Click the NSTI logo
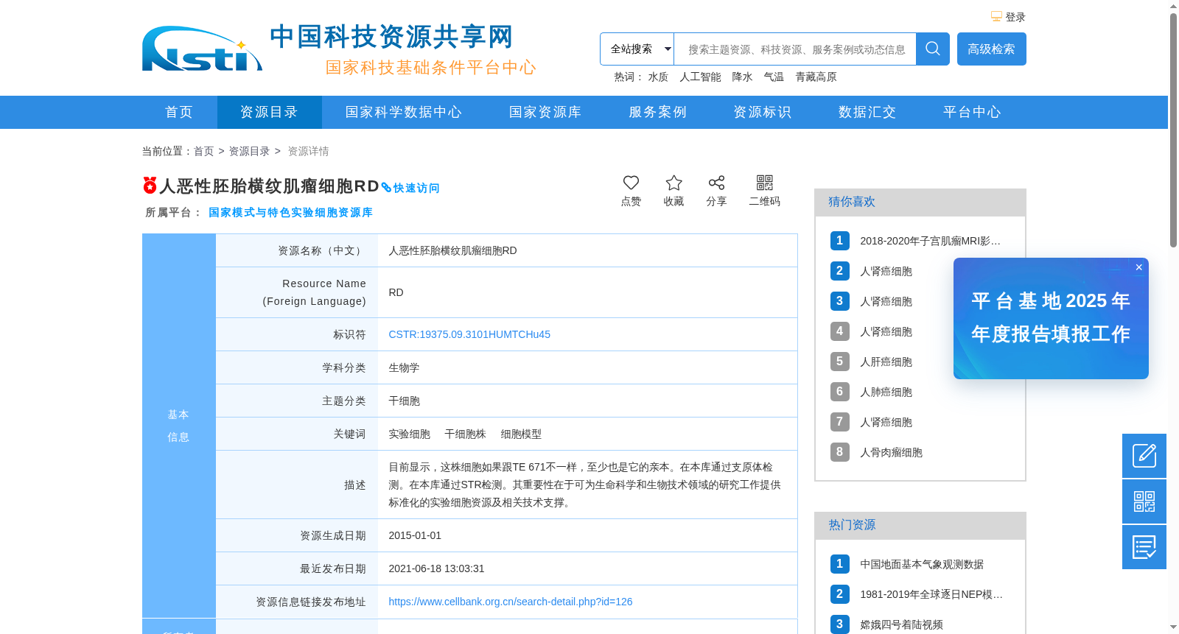 click(202, 49)
